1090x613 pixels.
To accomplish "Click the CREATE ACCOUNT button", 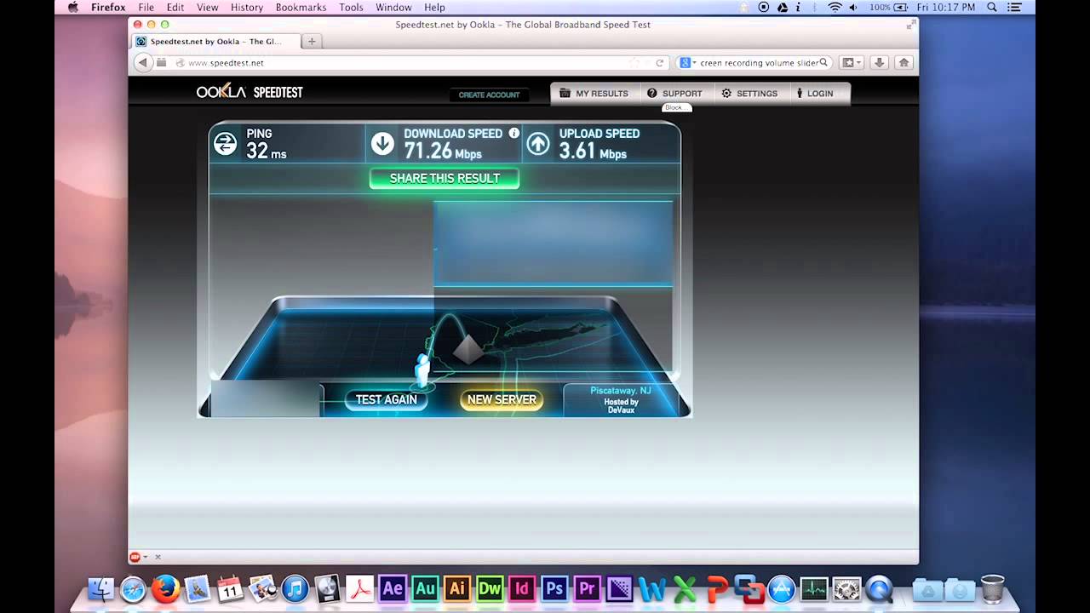I will click(x=489, y=95).
